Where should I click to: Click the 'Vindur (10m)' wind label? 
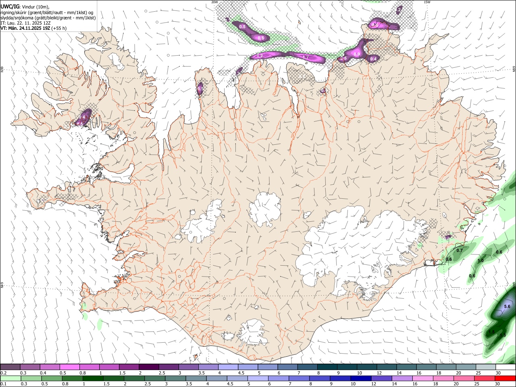[x=35, y=7]
